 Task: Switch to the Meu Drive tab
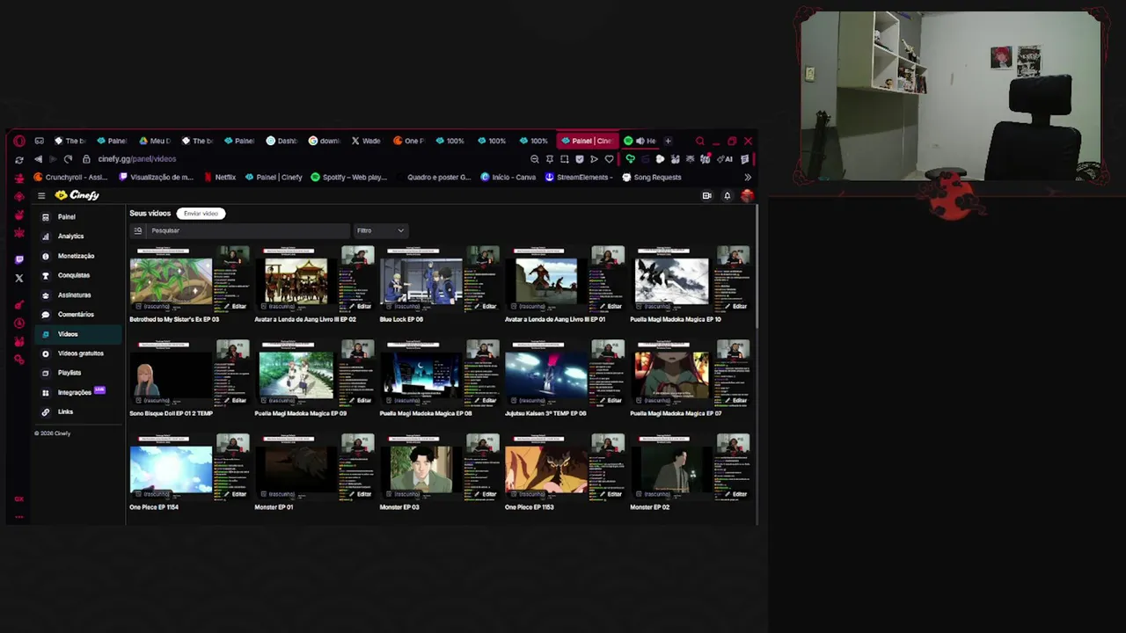pos(155,141)
